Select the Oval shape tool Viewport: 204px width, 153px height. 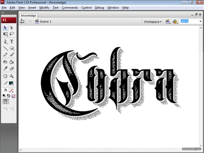[11, 48]
